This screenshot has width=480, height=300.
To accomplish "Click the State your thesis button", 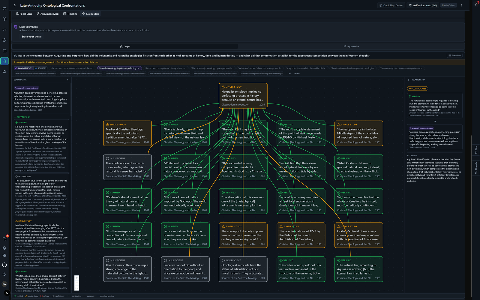I will [x=31, y=37].
